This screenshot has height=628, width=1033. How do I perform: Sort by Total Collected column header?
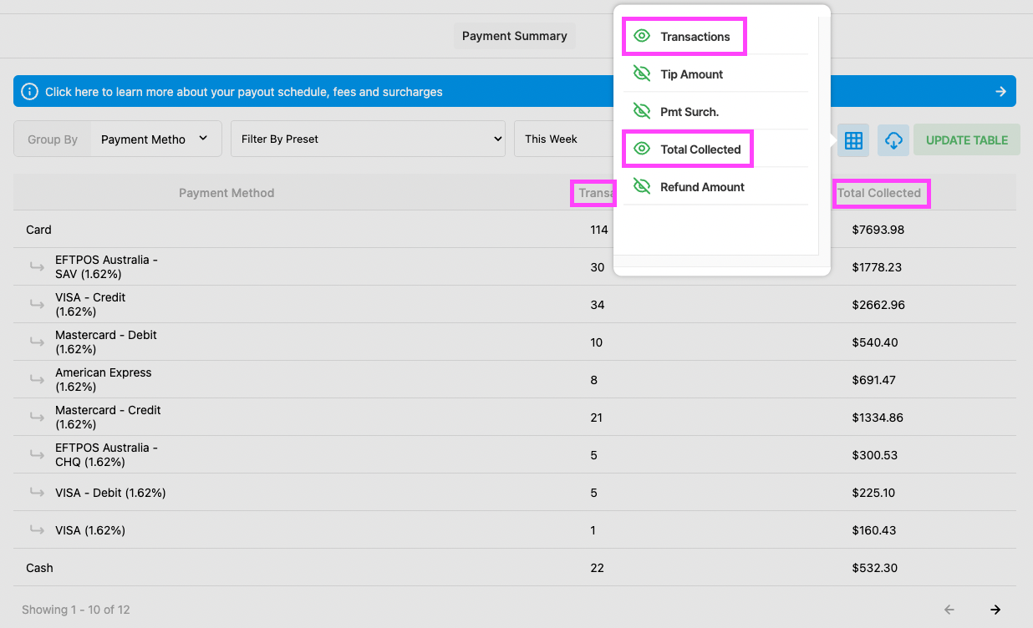pyautogui.click(x=879, y=193)
